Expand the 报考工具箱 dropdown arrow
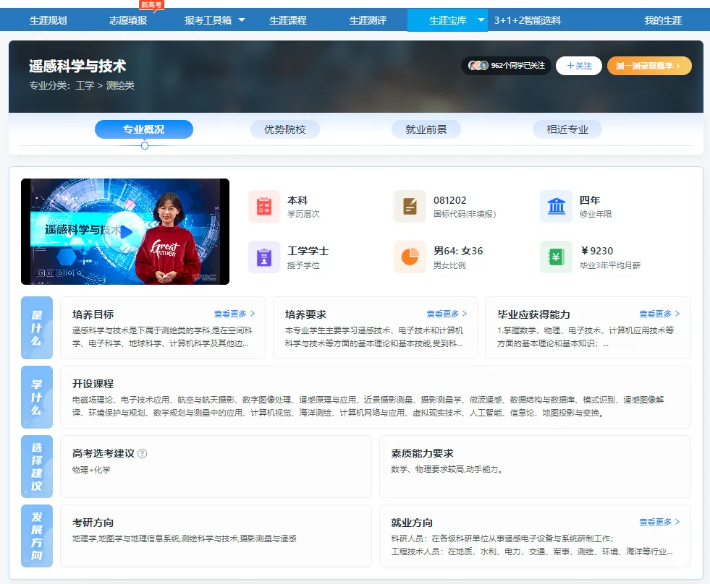 (x=242, y=20)
